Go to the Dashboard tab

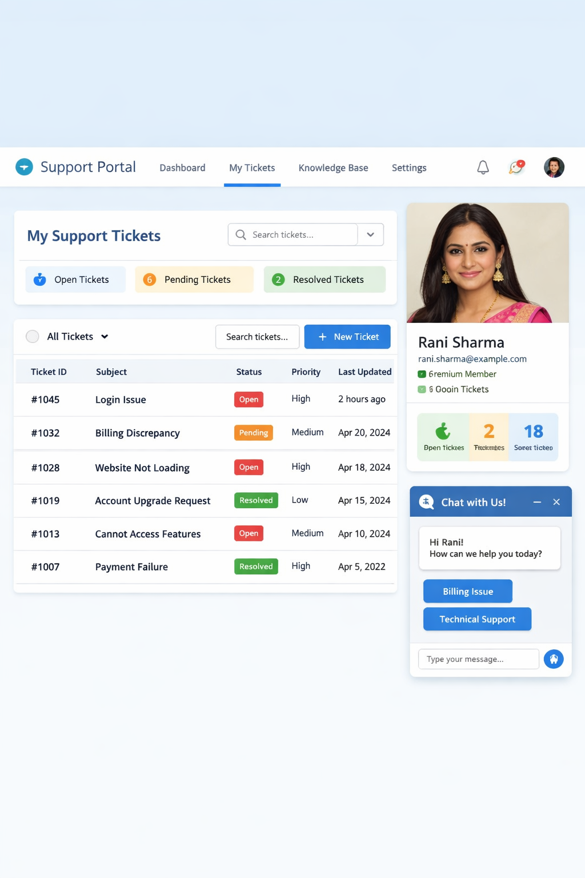182,168
